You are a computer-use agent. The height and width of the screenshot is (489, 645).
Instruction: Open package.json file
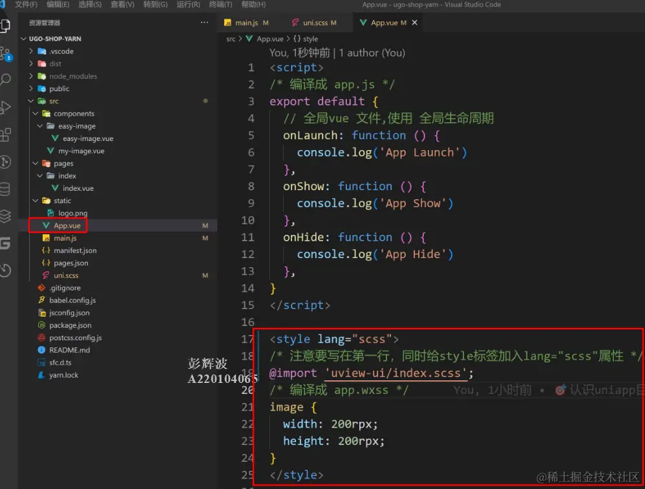tap(117, 325)
